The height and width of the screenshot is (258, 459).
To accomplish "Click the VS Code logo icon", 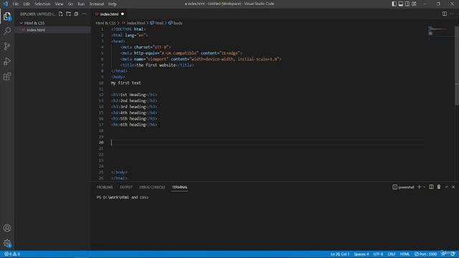I will tap(5, 4).
